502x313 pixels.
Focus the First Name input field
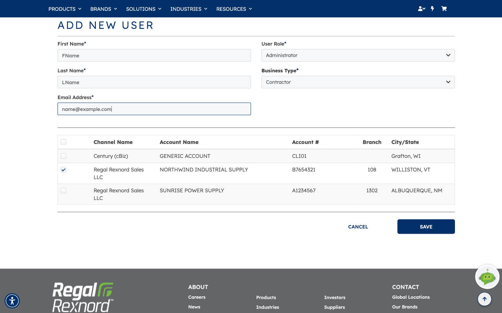(154, 55)
